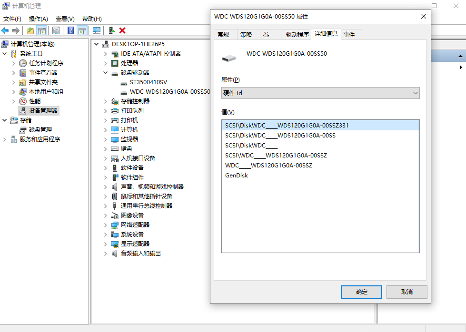Screen dimensions: 466x332
Task: Click the properties toolbar icon
Action: point(56,29)
